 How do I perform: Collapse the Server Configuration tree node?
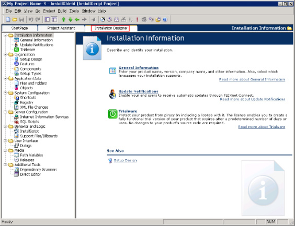click(5, 112)
